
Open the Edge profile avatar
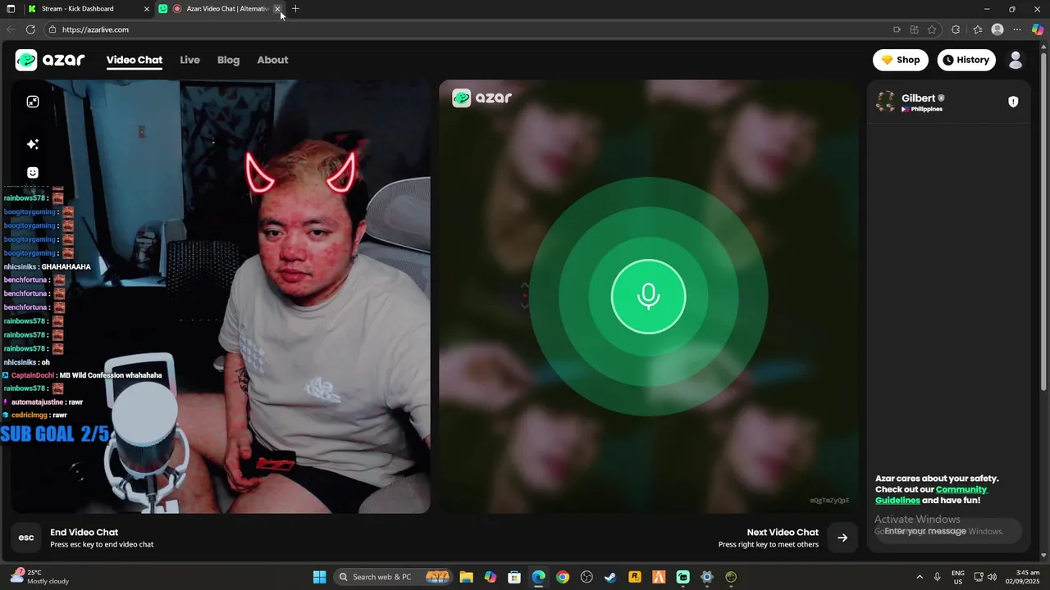997,29
